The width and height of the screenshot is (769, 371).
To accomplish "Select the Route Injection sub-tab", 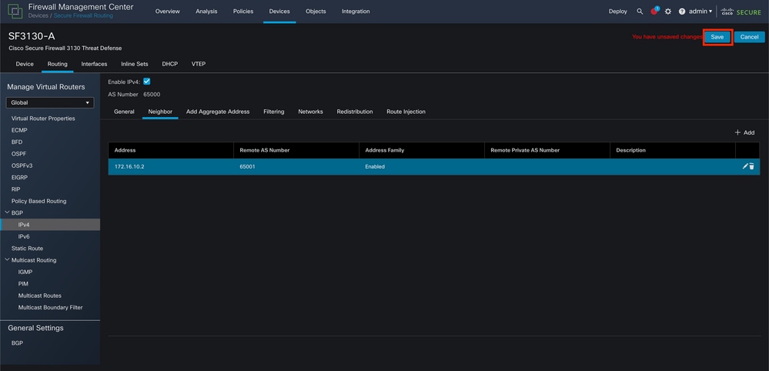I will pos(406,112).
